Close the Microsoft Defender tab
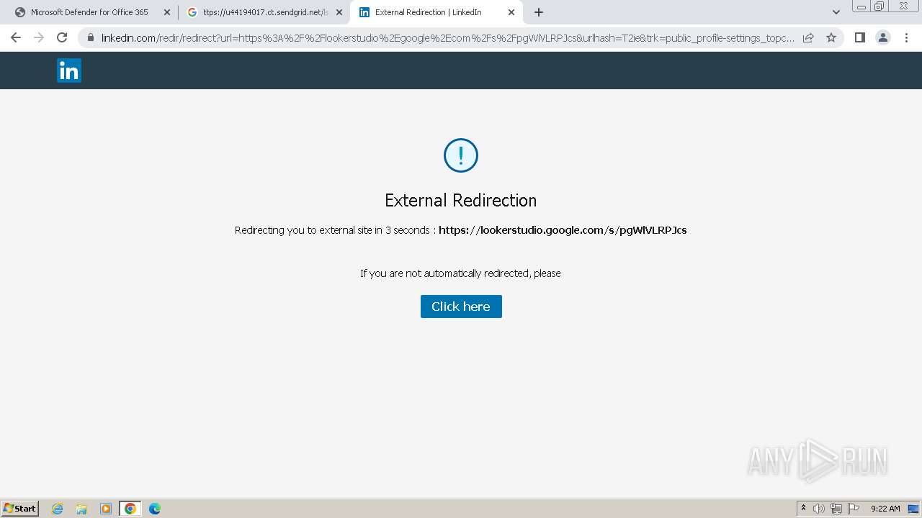This screenshot has height=518, width=922. click(167, 12)
